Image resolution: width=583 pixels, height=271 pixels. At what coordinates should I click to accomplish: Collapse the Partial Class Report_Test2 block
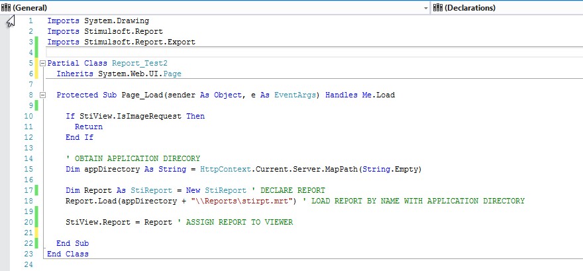42,63
